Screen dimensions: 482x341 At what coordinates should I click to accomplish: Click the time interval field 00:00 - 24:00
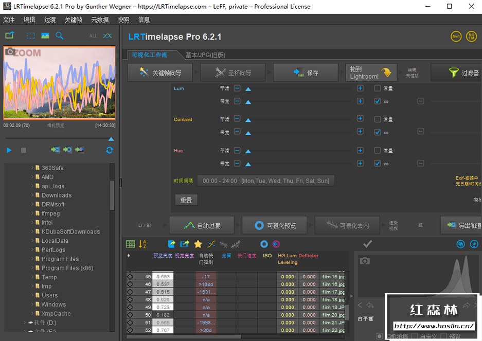[x=266, y=181]
